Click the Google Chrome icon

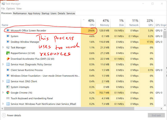click(8, 93)
